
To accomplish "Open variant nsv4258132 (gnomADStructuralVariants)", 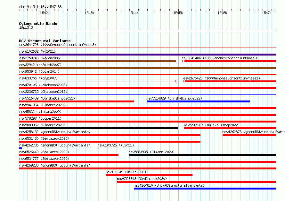I will click(55, 132).
